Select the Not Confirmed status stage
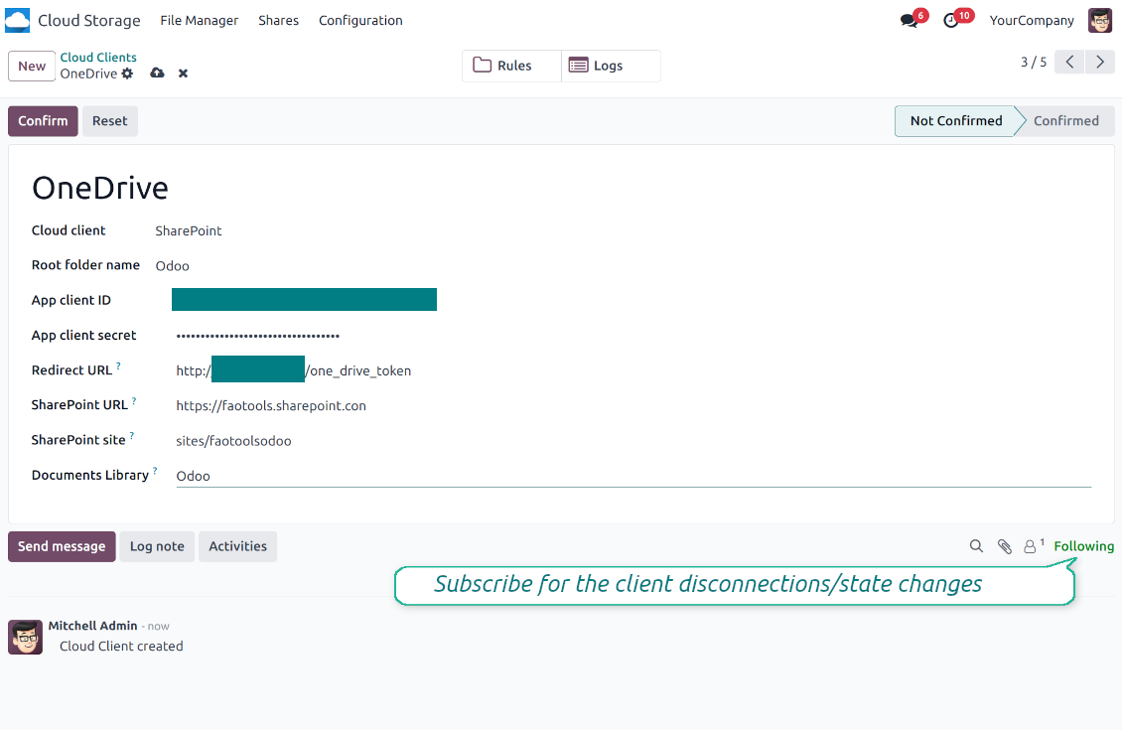Viewport: 1122px width, 730px height. pos(955,121)
